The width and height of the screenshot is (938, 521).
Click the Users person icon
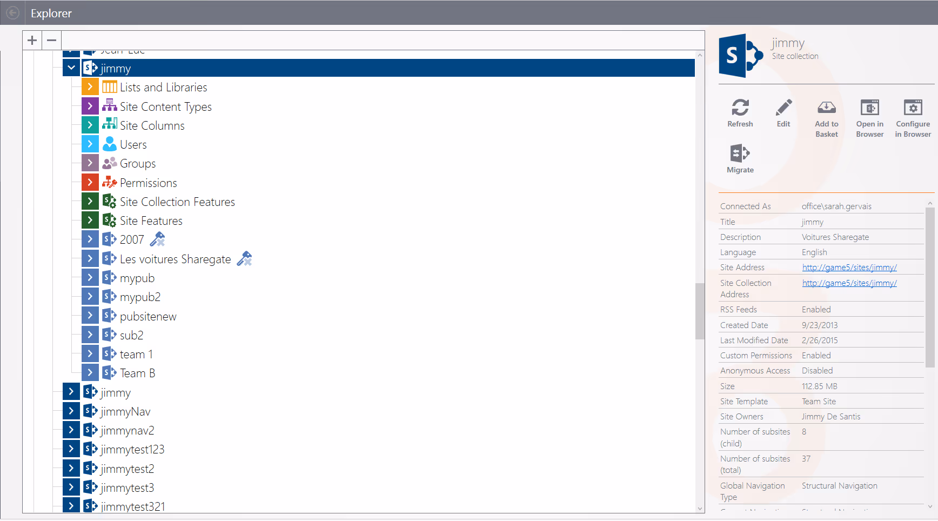tap(110, 144)
